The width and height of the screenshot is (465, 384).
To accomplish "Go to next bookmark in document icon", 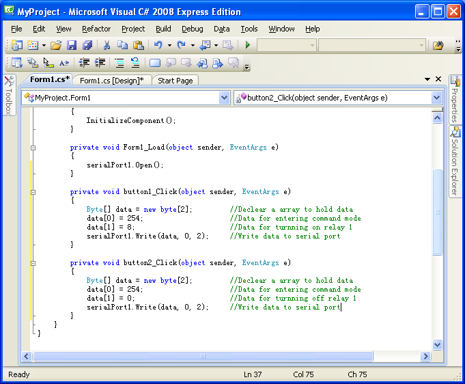I will click(218, 63).
